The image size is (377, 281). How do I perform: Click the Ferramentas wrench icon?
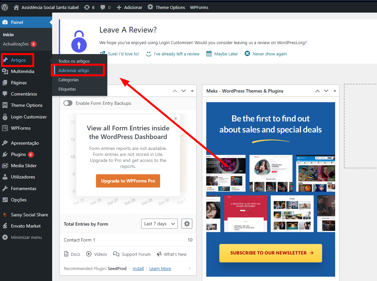point(5,188)
